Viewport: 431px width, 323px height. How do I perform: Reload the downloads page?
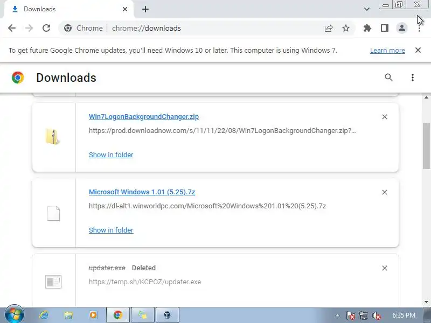(46, 28)
